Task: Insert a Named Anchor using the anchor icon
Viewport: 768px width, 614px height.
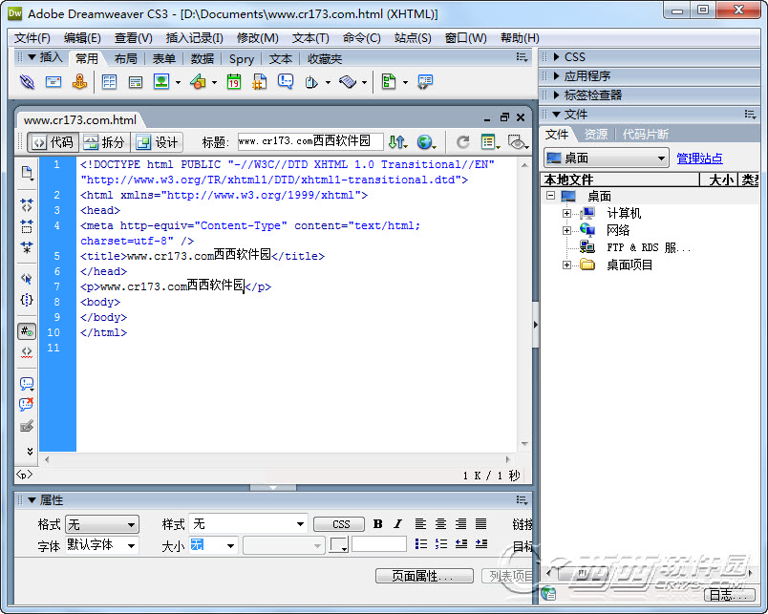Action: pos(79,82)
